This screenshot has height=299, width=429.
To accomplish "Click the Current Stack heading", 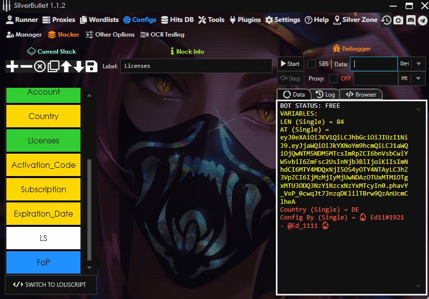I will (x=52, y=51).
